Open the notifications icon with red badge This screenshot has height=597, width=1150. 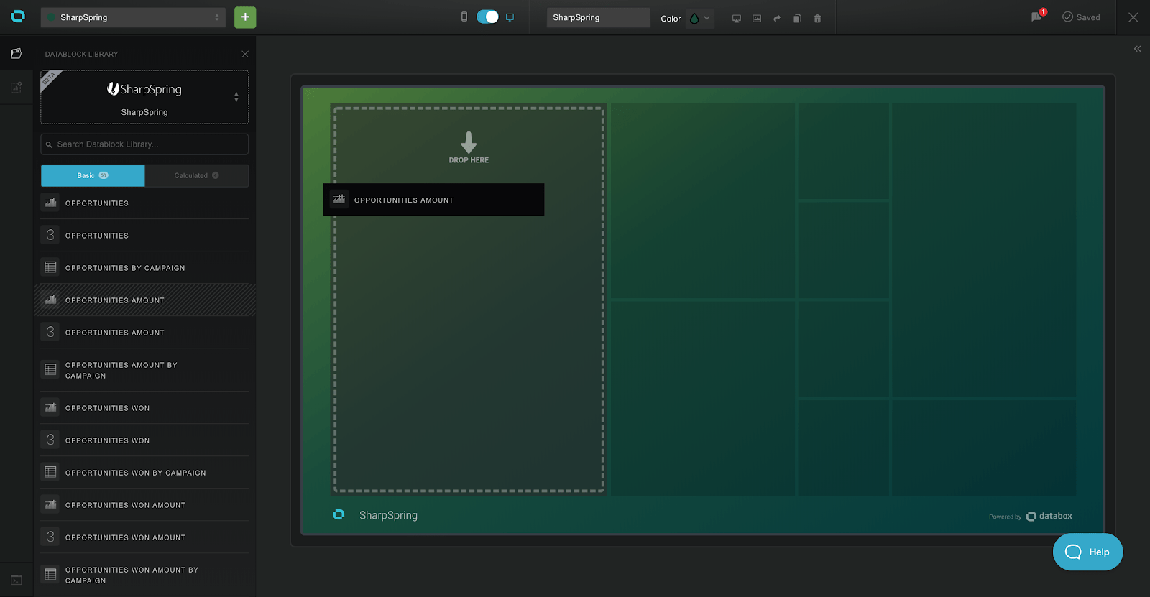coord(1038,16)
